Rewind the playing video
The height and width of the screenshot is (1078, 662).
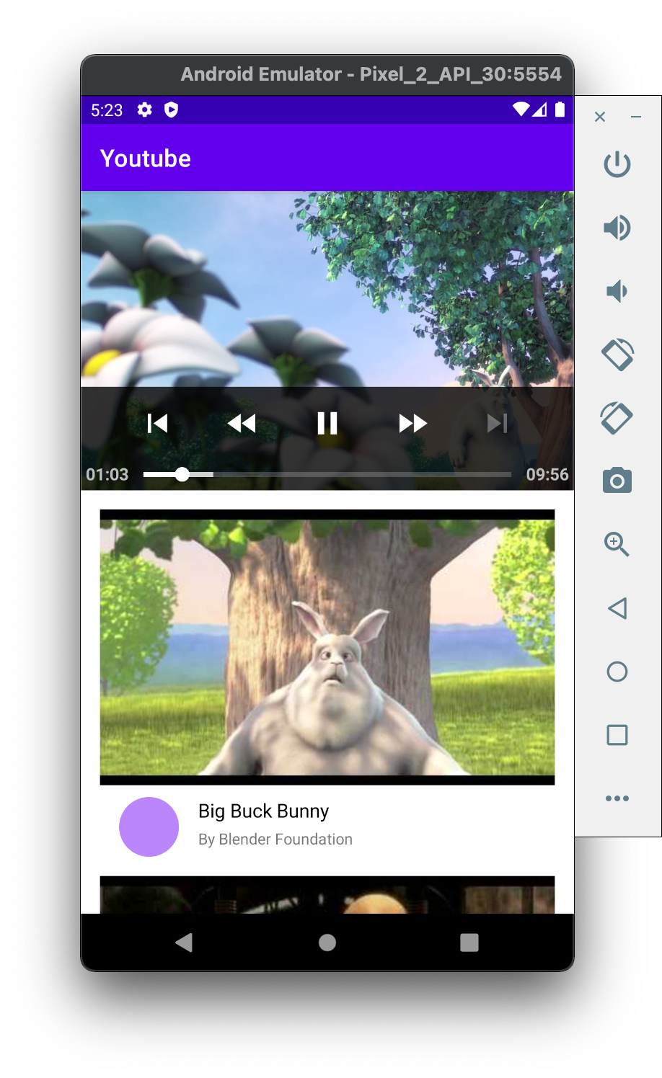click(x=242, y=423)
